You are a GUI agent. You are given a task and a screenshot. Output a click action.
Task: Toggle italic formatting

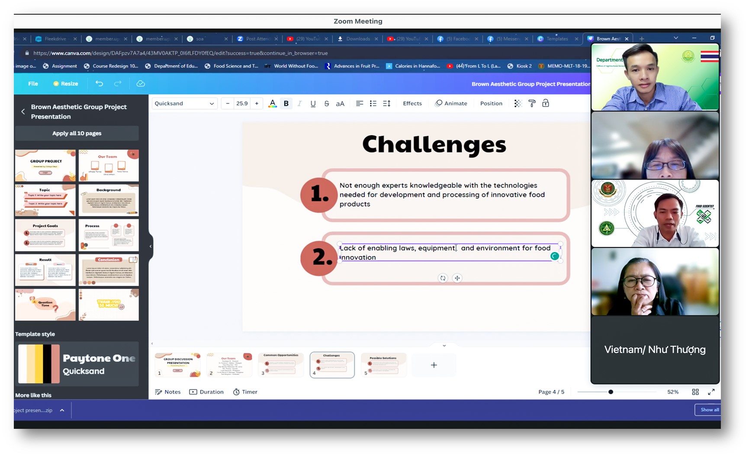[x=299, y=104]
